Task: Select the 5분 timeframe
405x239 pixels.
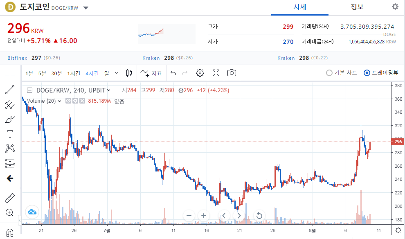Action: point(42,74)
